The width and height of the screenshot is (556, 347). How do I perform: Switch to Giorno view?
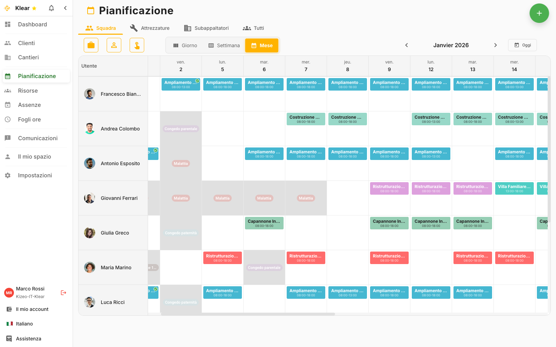[x=185, y=45]
